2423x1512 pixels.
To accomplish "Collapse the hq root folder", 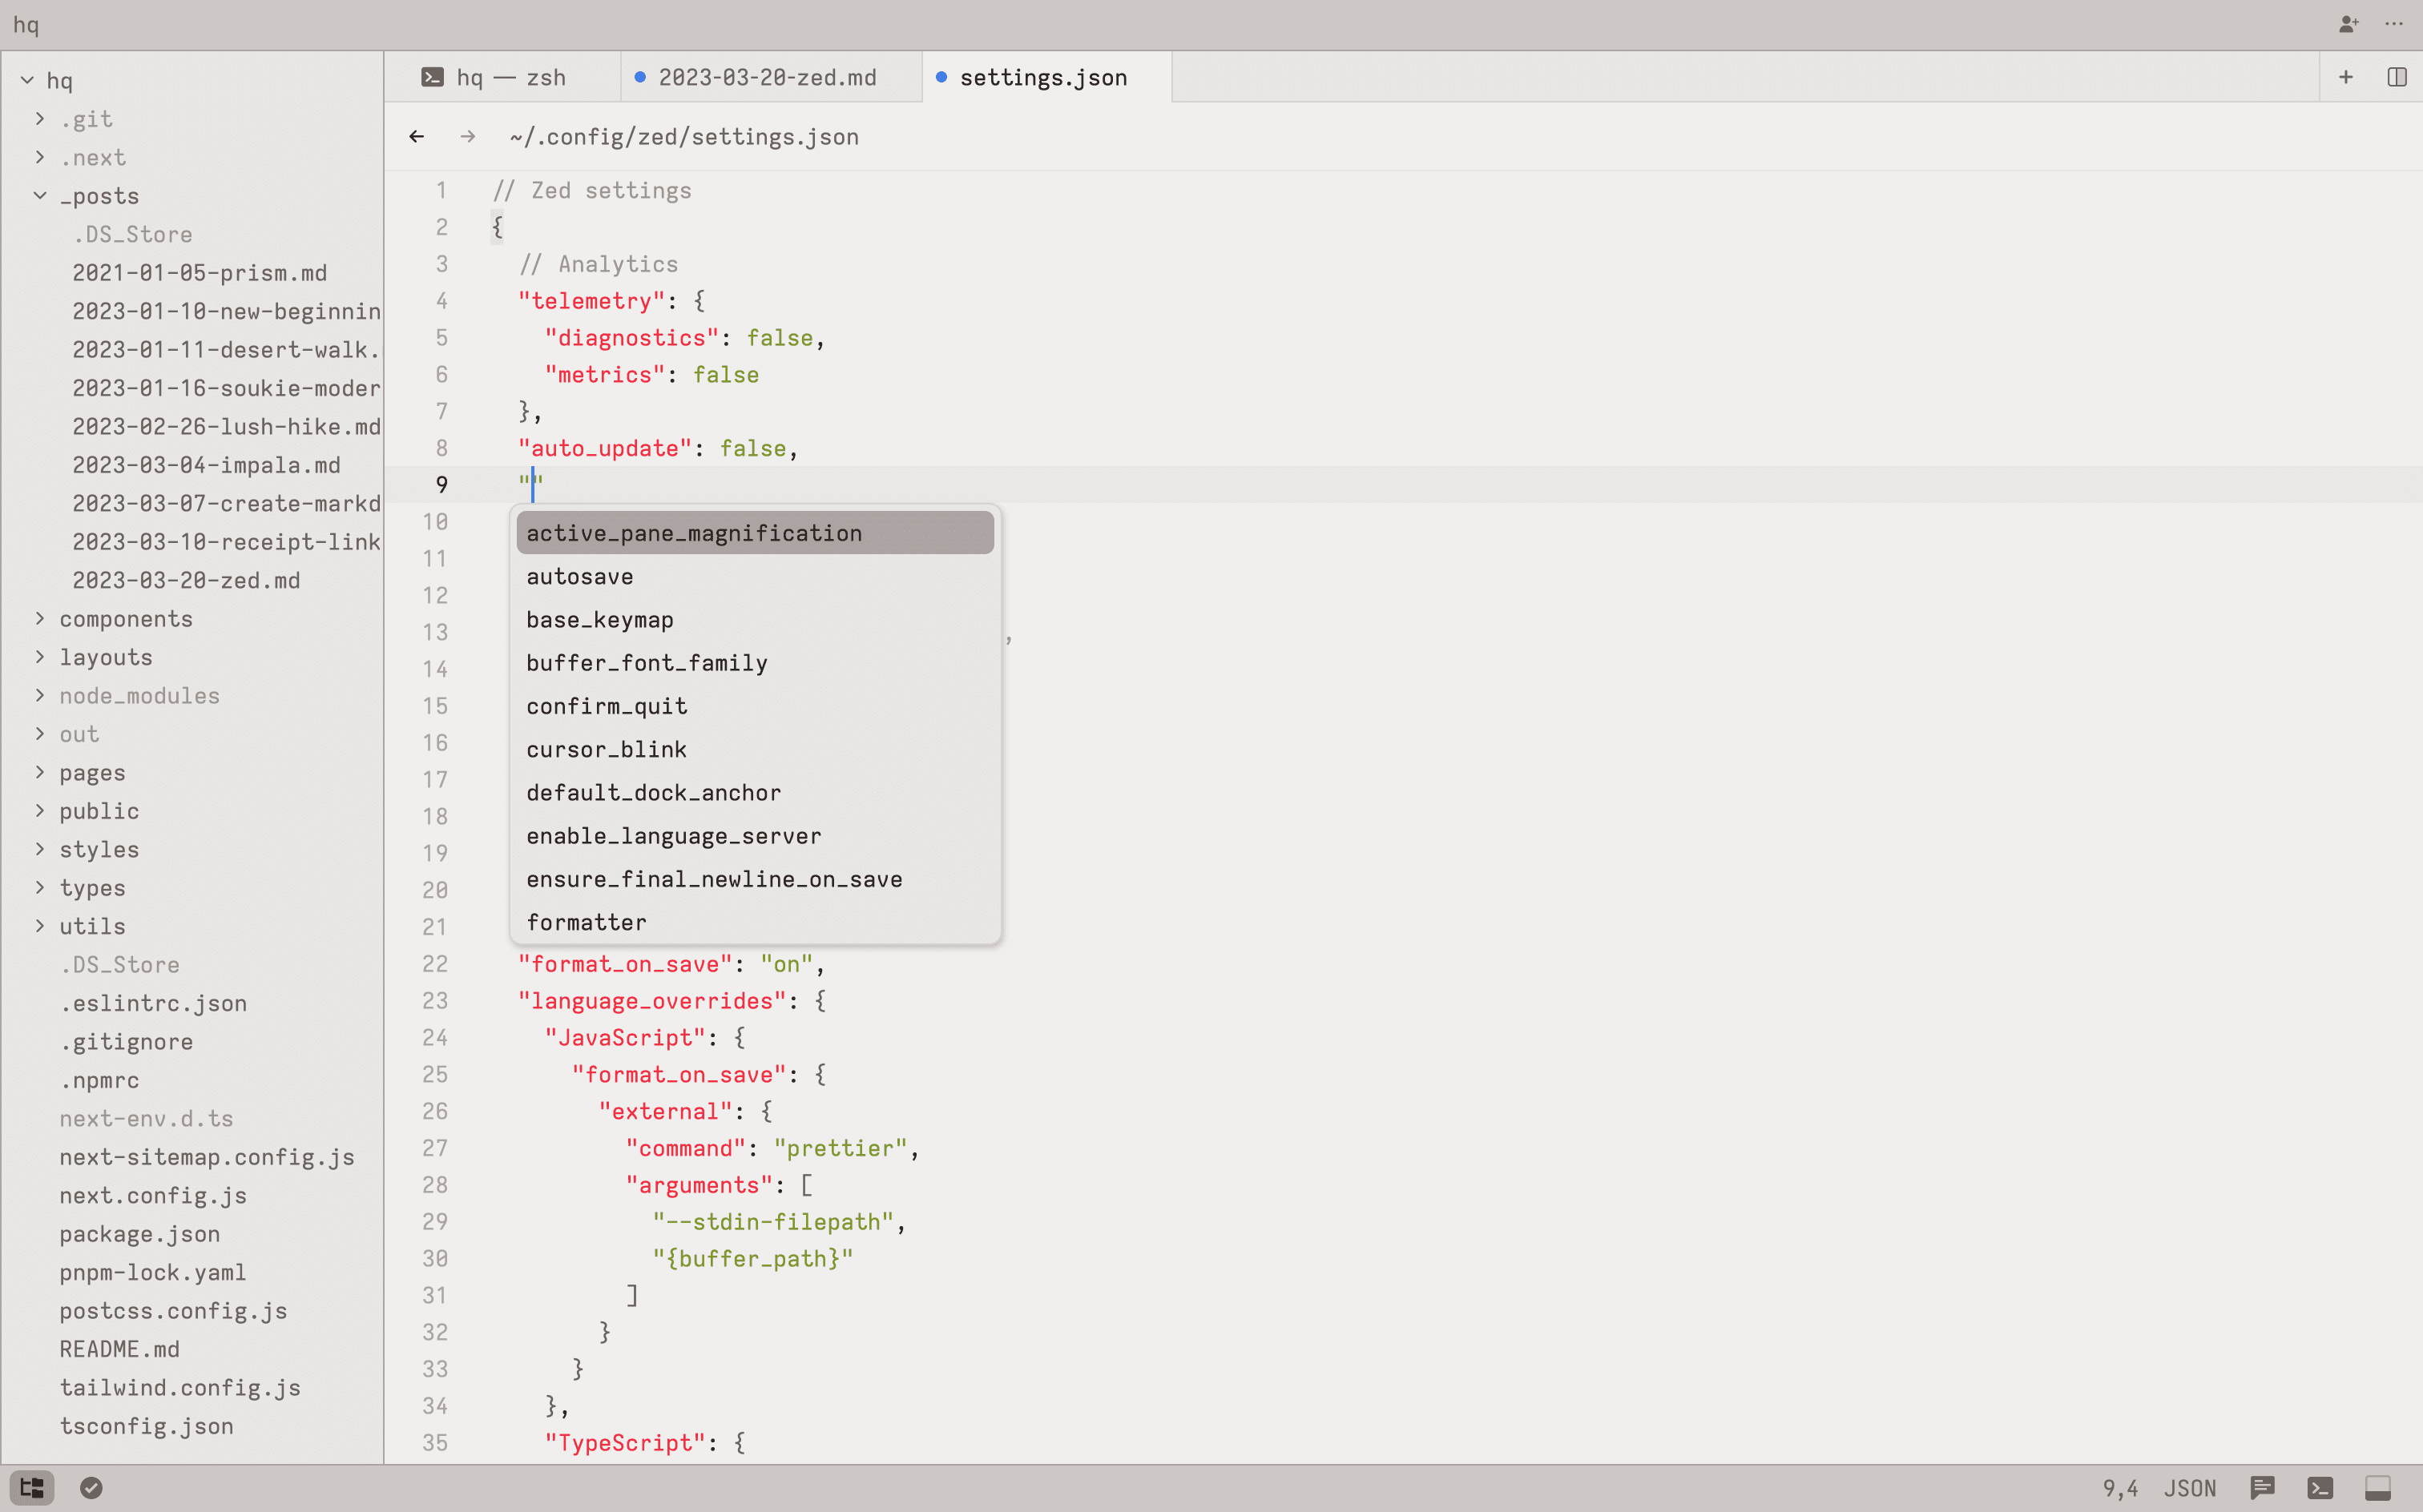I will coord(27,80).
